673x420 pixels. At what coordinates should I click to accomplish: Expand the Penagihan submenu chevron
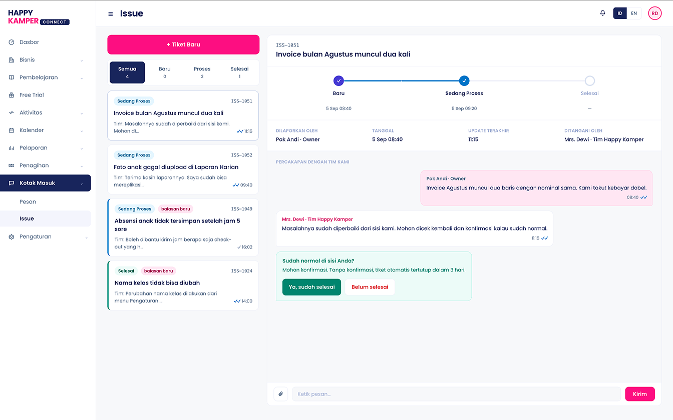pyautogui.click(x=82, y=166)
